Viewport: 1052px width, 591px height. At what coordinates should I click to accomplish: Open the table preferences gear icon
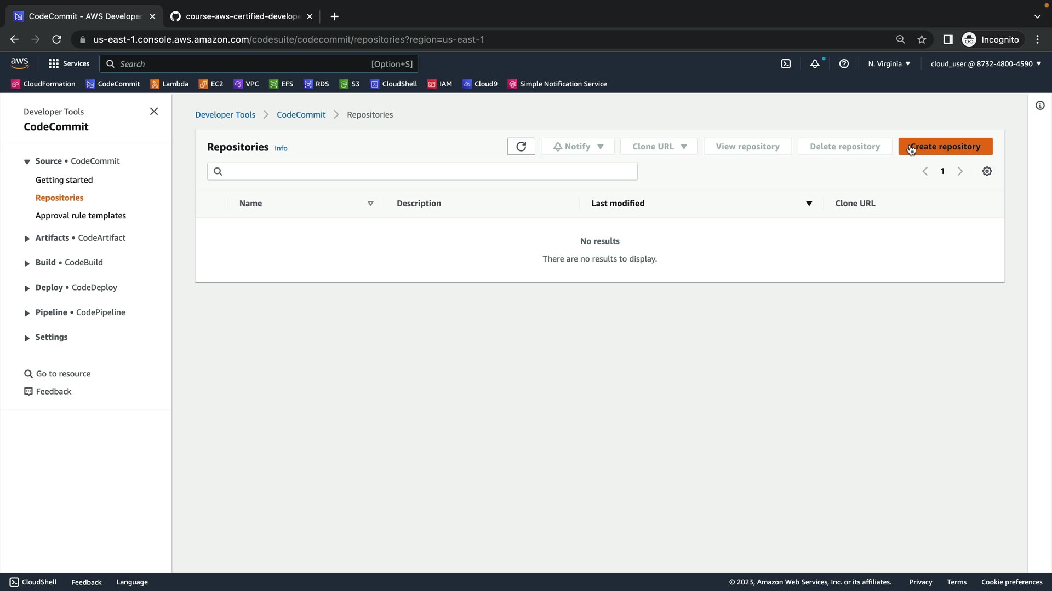click(x=987, y=171)
